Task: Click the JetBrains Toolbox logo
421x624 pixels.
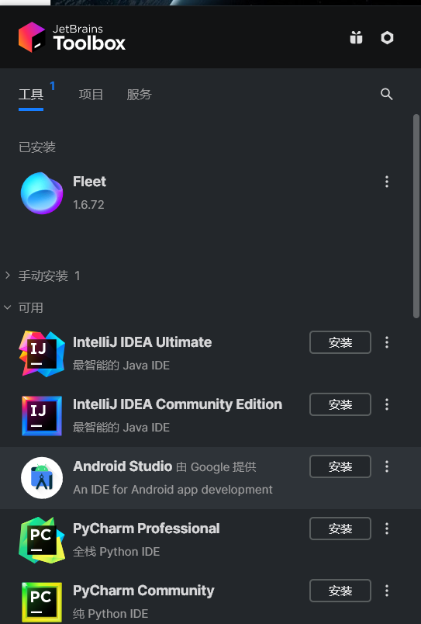Action: pos(72,37)
